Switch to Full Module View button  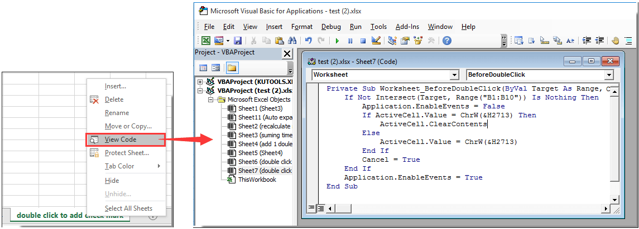click(321, 208)
